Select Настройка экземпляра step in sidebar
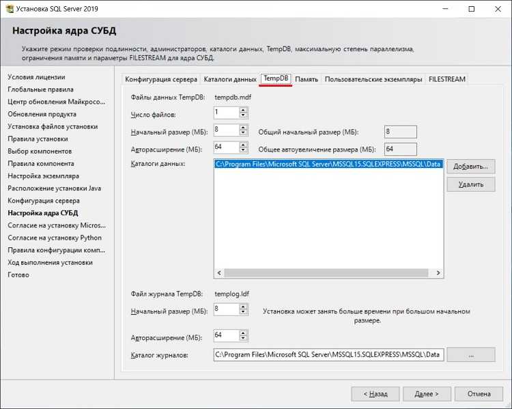 [43, 176]
